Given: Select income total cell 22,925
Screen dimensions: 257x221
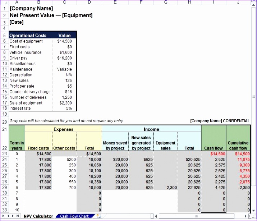Looking at the screenshot, I should click(189, 188).
